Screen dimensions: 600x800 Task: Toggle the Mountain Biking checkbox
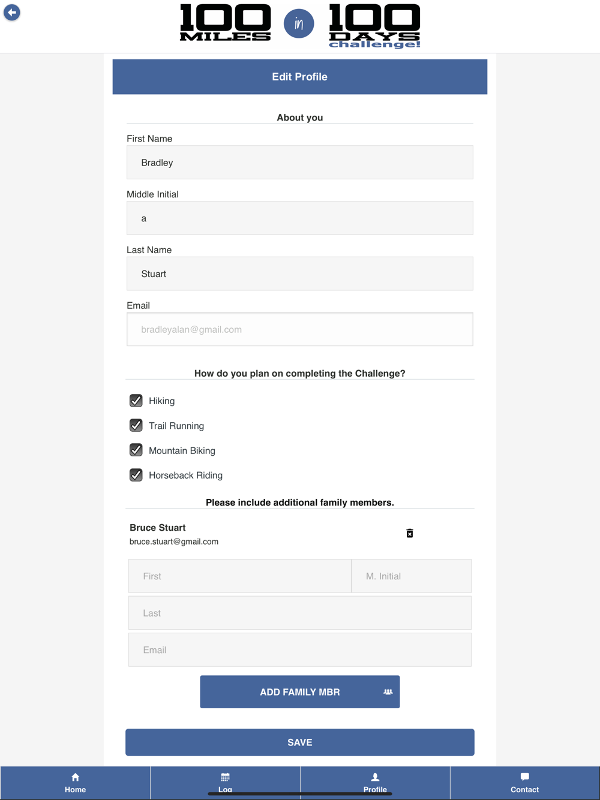tap(136, 450)
